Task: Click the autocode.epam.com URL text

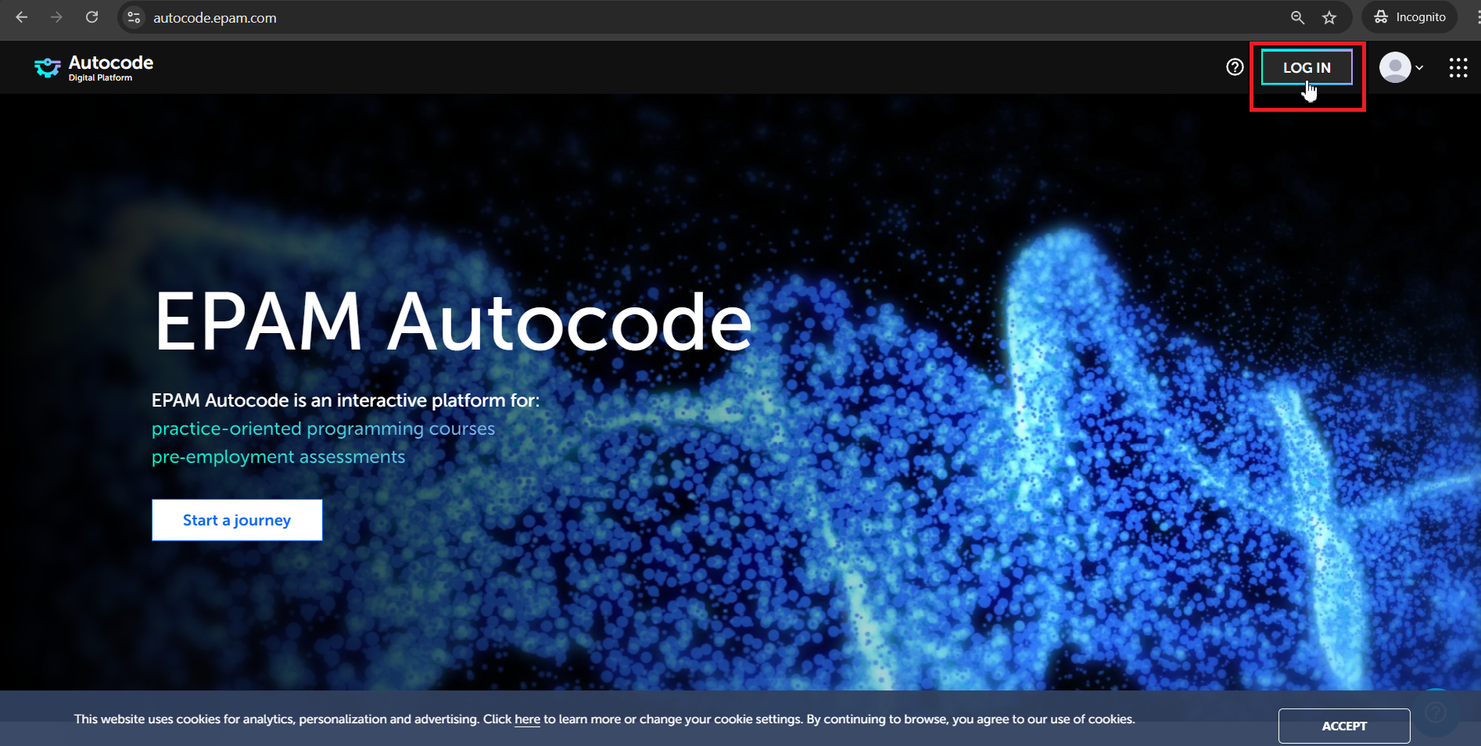Action: [x=215, y=17]
